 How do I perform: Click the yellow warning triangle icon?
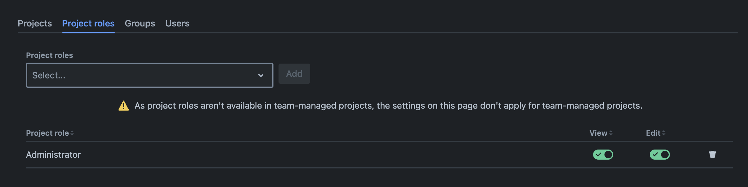point(124,106)
